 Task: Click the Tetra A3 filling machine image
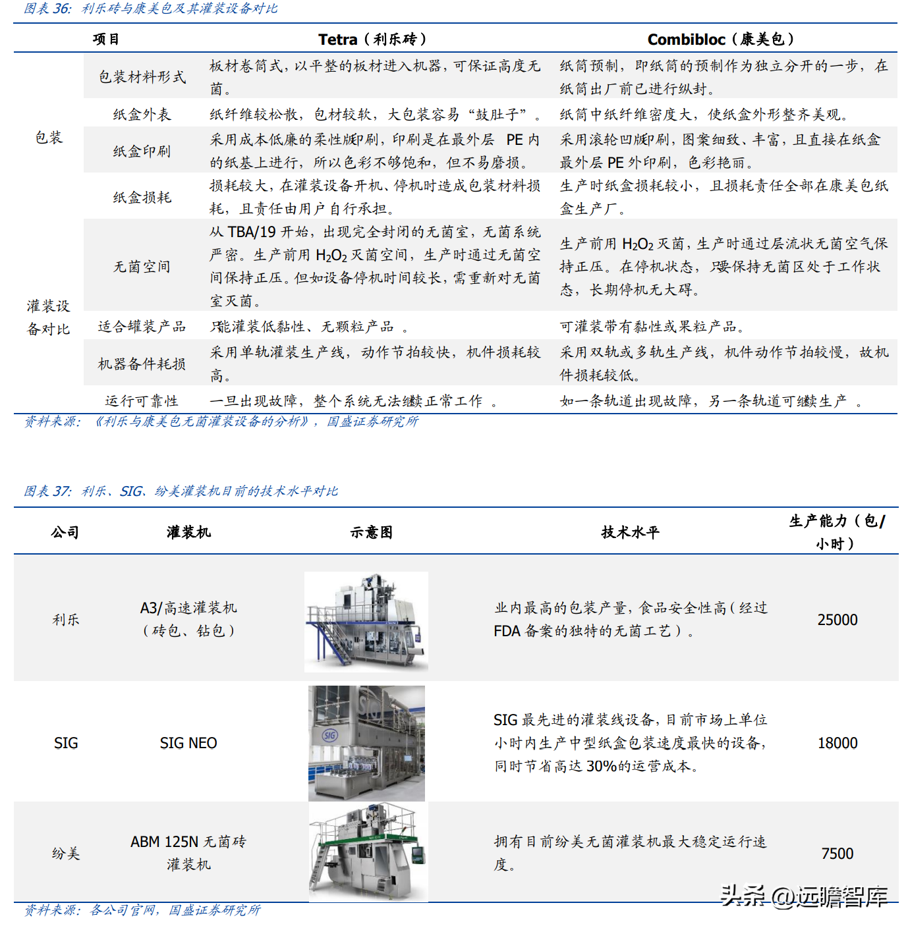pyautogui.click(x=366, y=622)
